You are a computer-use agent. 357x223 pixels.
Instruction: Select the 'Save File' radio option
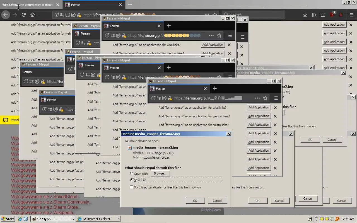coord(132,180)
